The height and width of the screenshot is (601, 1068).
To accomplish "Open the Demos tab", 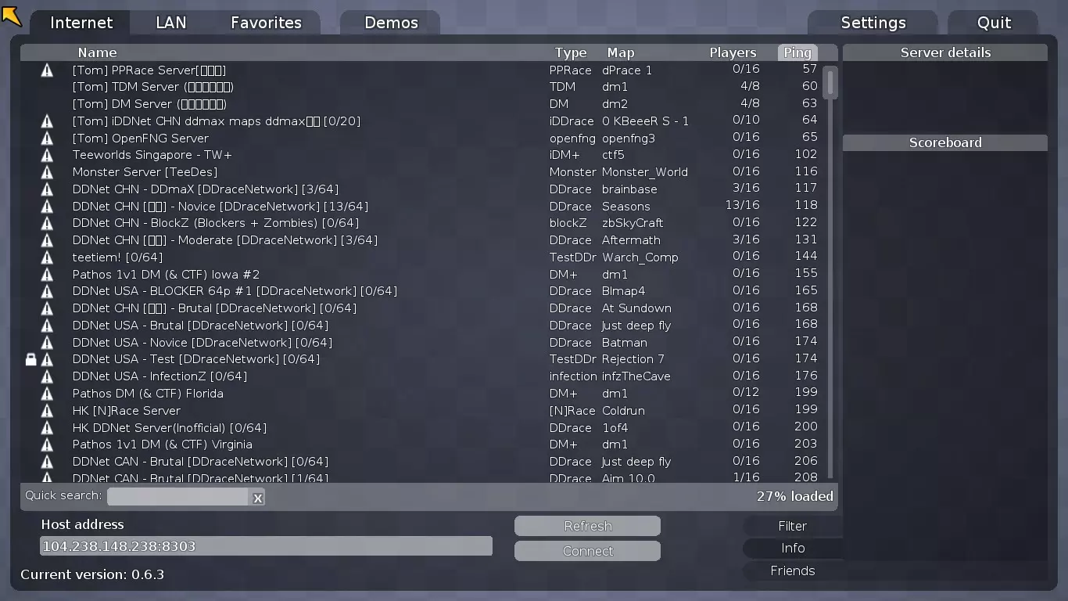I will [391, 23].
